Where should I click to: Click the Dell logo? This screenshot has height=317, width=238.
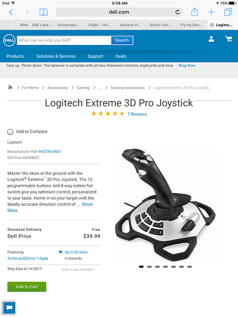(10, 40)
